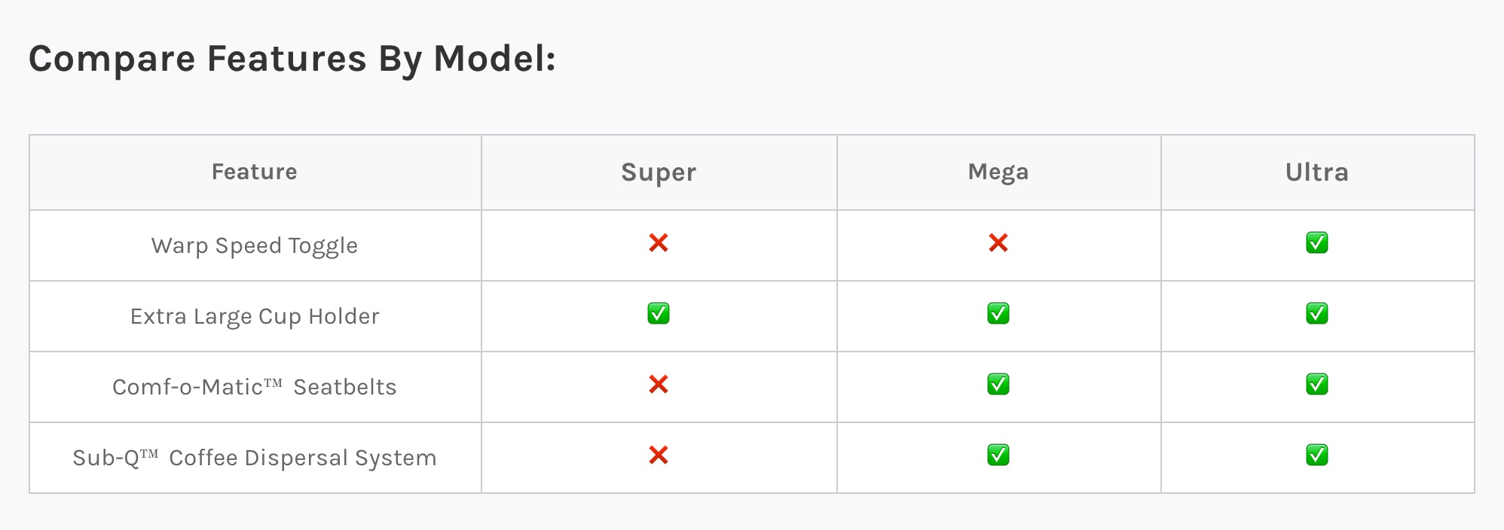
Task: Select the Extra Large Cup Holder label
Action: pos(255,316)
